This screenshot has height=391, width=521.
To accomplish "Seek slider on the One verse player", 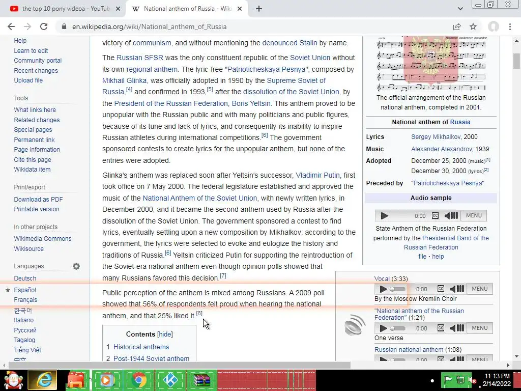I will point(398,328).
